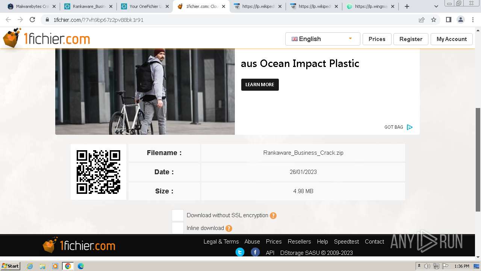The image size is (481, 271).
Task: Click the Register button
Action: coord(411,39)
